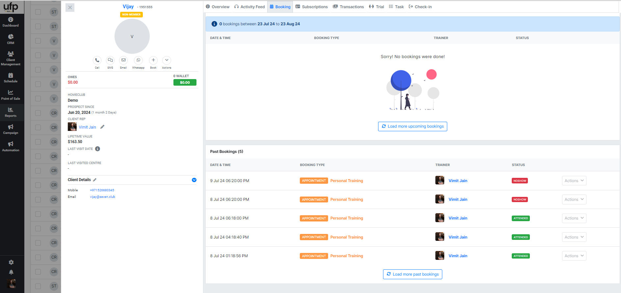Open settings gear in sidebar

point(11,262)
